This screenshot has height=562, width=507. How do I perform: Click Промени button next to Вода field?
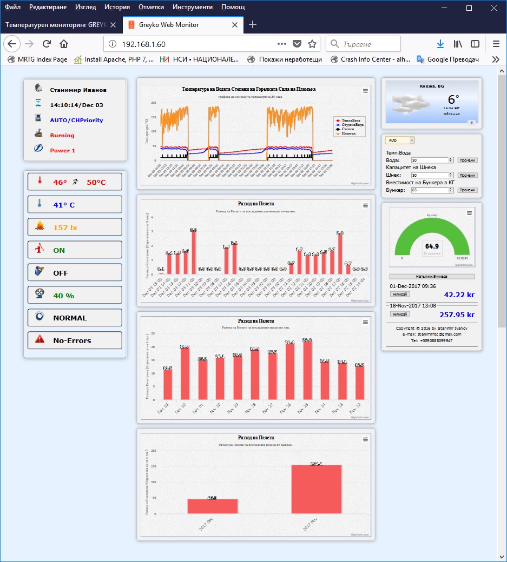coord(467,160)
